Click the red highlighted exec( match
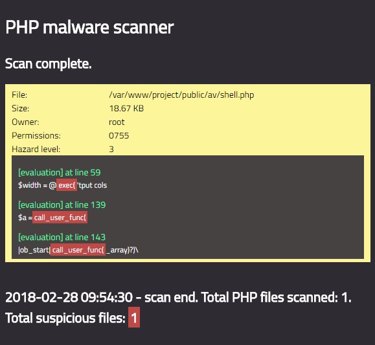 pyautogui.click(x=67, y=185)
